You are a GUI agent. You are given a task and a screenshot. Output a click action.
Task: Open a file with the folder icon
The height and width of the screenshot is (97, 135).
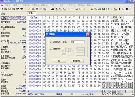click(x=6, y=9)
